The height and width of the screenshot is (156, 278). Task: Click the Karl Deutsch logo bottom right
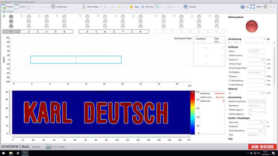click(262, 147)
